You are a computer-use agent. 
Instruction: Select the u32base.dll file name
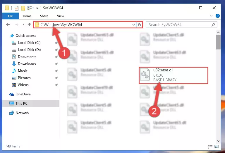click(163, 70)
